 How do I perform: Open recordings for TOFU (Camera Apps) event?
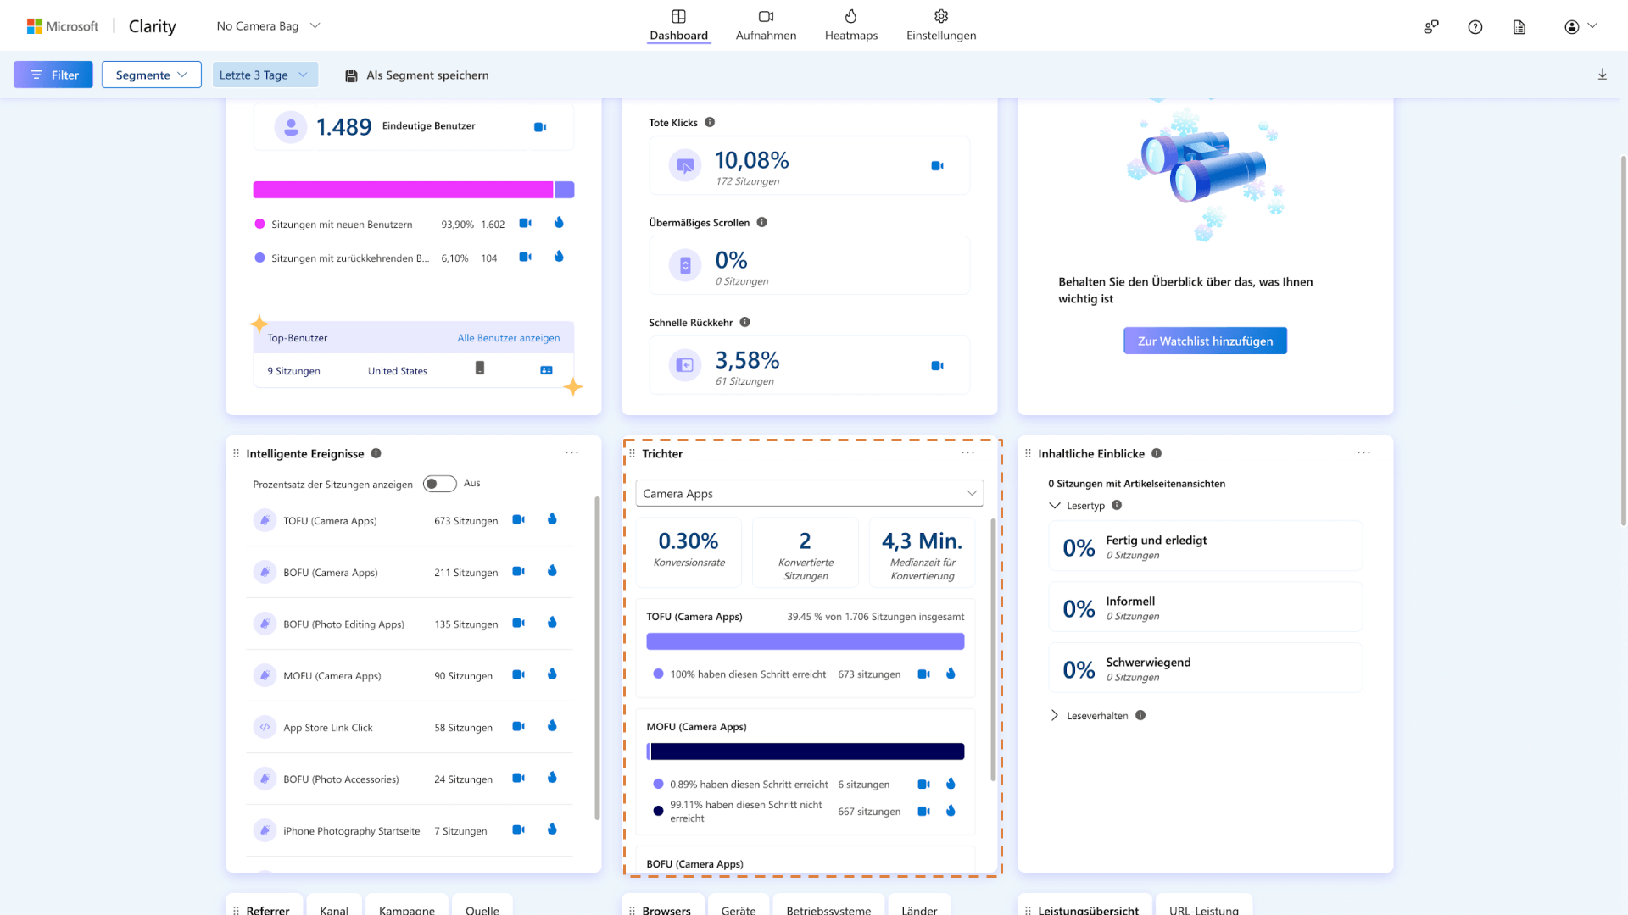click(518, 520)
